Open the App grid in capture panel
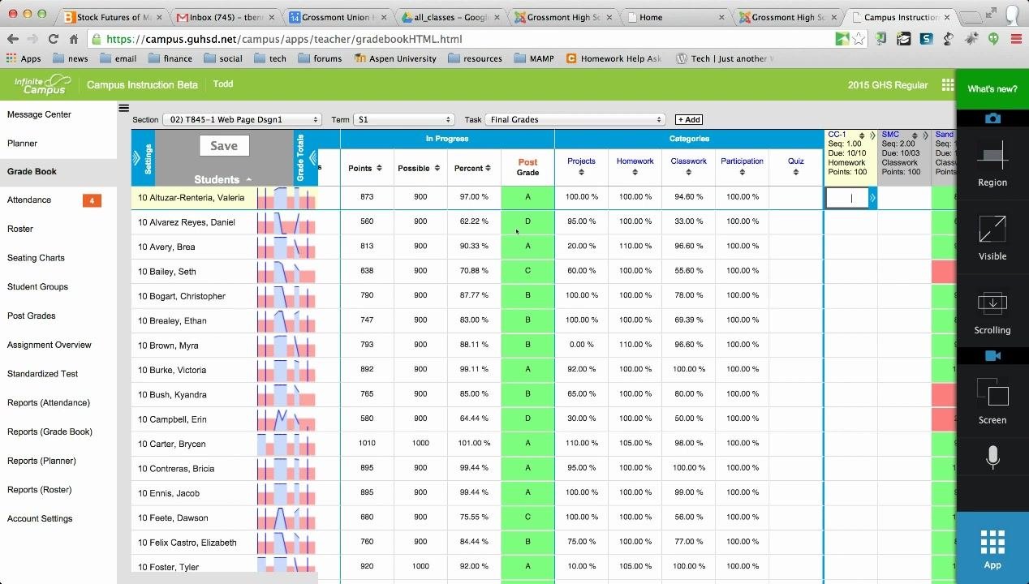Screen dimensions: 1029x584 point(992,549)
